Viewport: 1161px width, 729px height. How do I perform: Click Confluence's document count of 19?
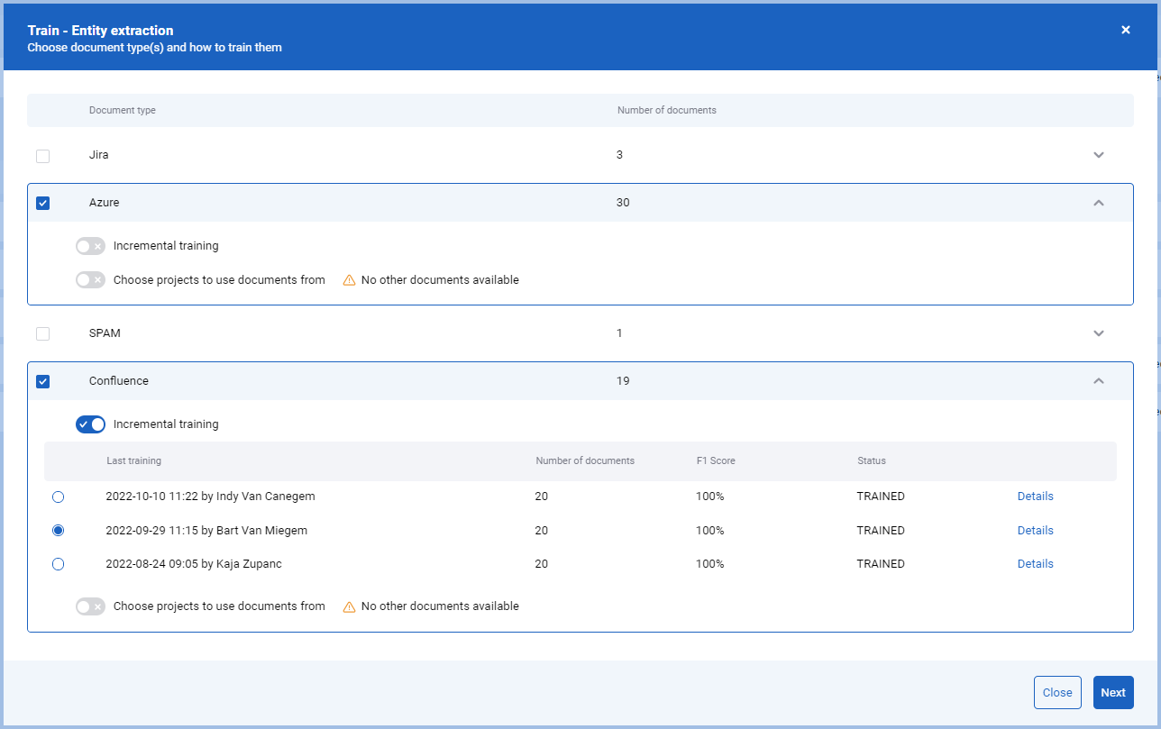point(624,381)
